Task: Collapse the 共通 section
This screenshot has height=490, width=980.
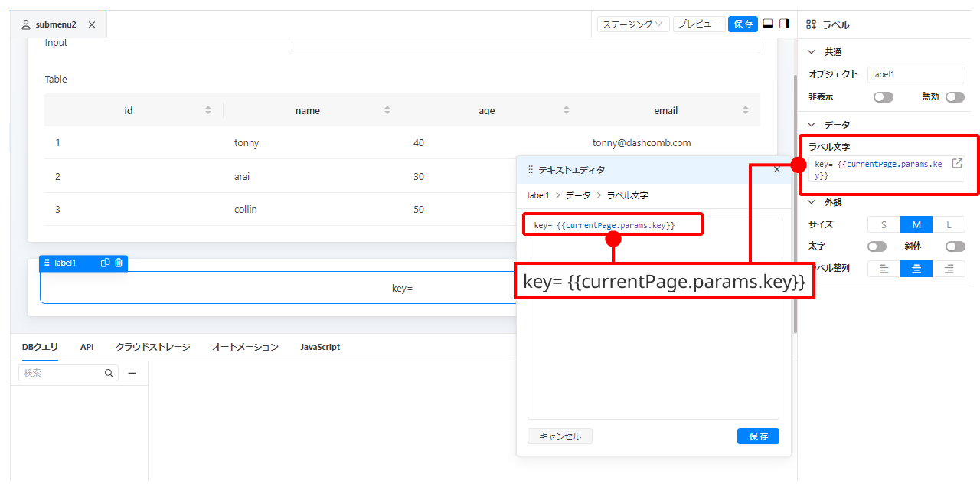Action: pos(812,52)
